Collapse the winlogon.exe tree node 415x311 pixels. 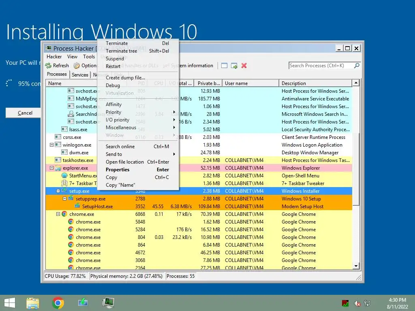51,145
